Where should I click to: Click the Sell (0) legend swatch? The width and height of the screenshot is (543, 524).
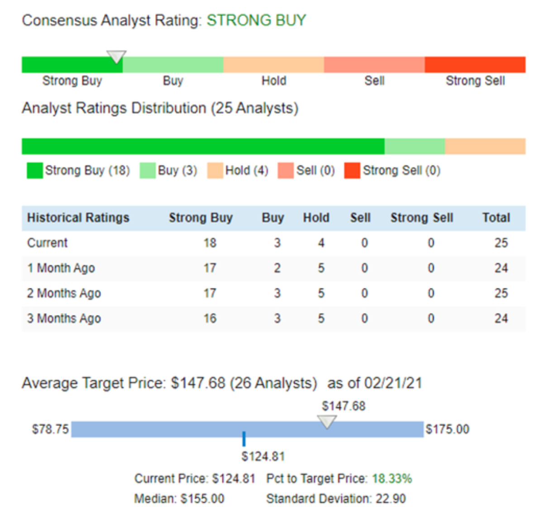click(x=286, y=171)
